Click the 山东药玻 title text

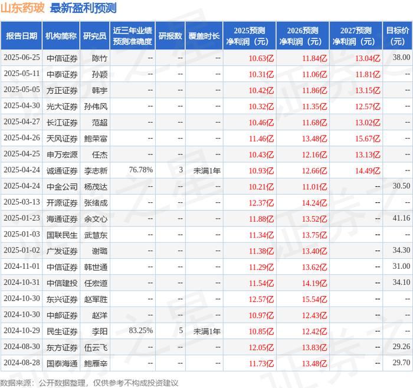pos(22,8)
